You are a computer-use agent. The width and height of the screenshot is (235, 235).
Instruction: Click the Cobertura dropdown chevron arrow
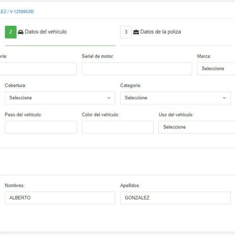click(x=109, y=98)
